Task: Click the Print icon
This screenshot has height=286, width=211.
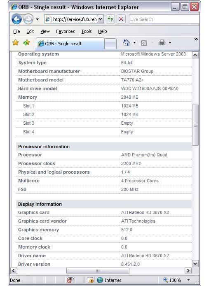Action: (x=162, y=43)
